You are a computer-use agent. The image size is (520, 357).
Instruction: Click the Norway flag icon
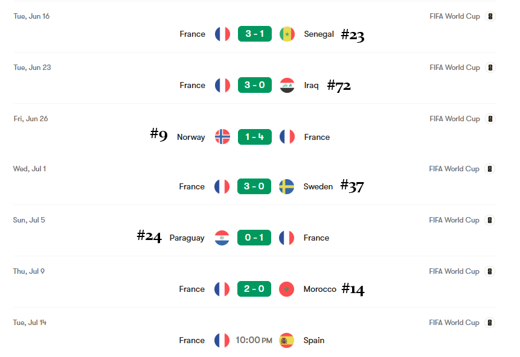tap(222, 137)
